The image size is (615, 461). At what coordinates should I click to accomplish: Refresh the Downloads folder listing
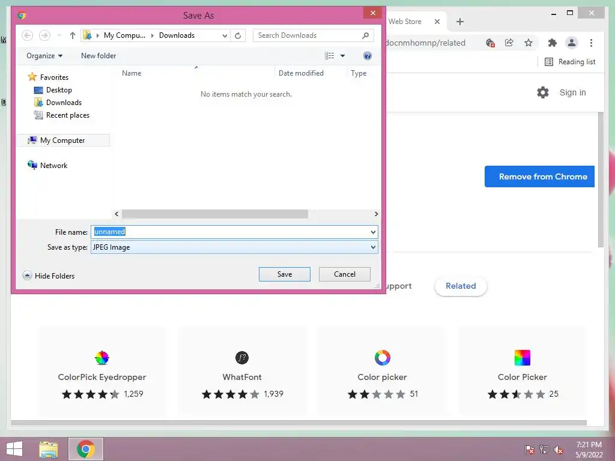click(238, 35)
